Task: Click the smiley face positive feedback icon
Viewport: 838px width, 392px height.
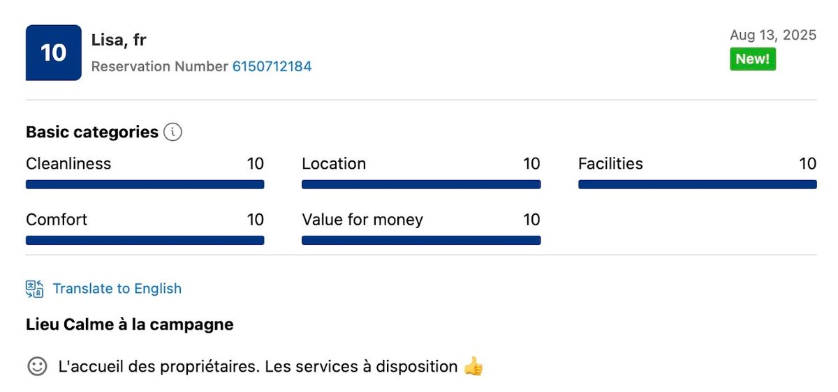Action: pyautogui.click(x=37, y=366)
